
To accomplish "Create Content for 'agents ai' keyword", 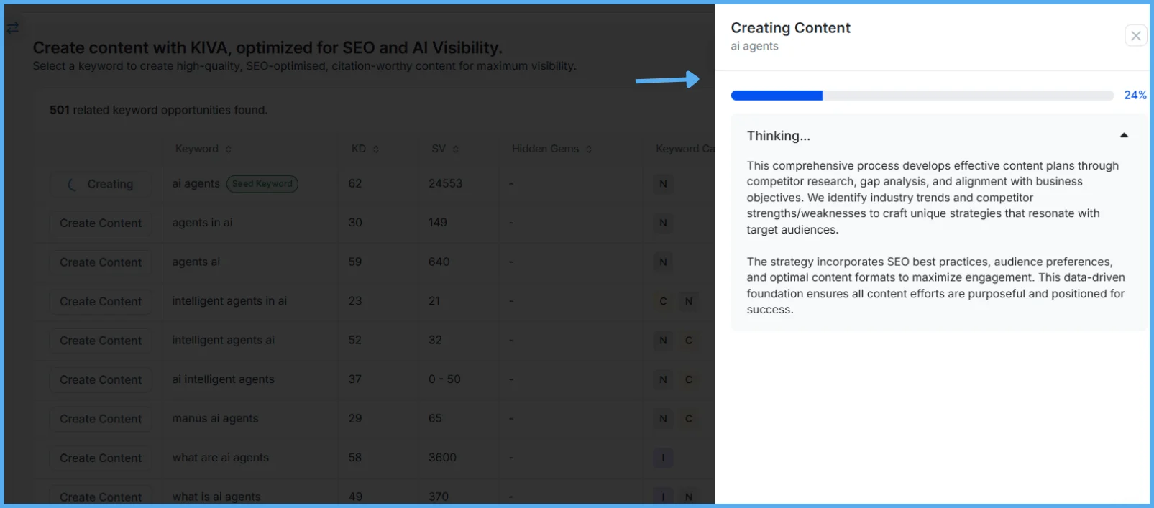I will pyautogui.click(x=101, y=263).
